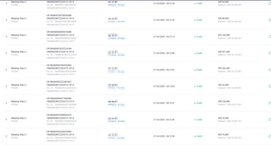Viewport: 271px width, 145px height.
Task: Click thumbs-up icon for IDR 64,000 row
Action: click(269, 3)
